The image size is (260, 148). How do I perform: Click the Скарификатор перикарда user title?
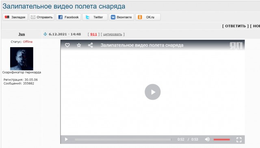(22, 72)
